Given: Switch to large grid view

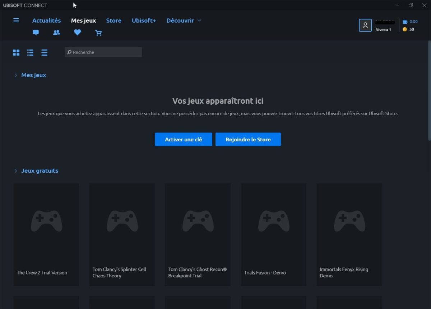Looking at the screenshot, I should pyautogui.click(x=16, y=53).
